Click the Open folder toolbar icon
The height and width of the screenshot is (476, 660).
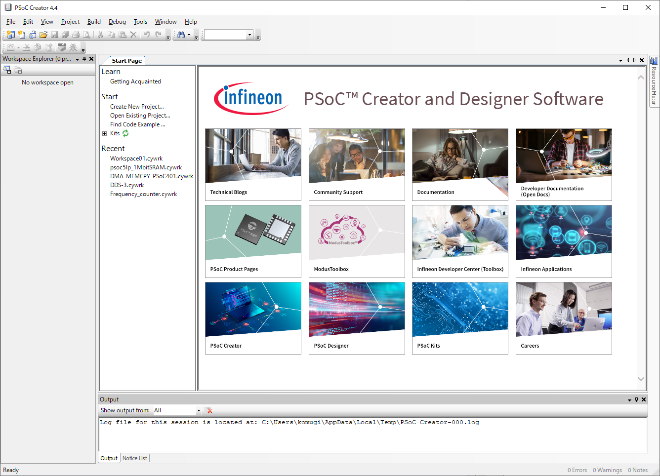[43, 35]
